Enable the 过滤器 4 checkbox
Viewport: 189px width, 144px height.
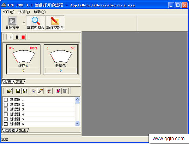[6, 114]
